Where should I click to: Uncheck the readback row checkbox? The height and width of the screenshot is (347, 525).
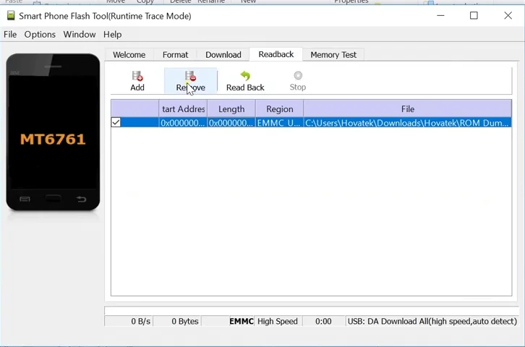[x=116, y=122]
